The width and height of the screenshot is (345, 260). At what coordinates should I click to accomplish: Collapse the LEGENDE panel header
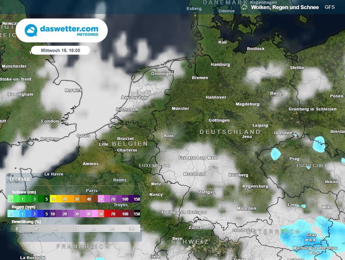point(21,179)
